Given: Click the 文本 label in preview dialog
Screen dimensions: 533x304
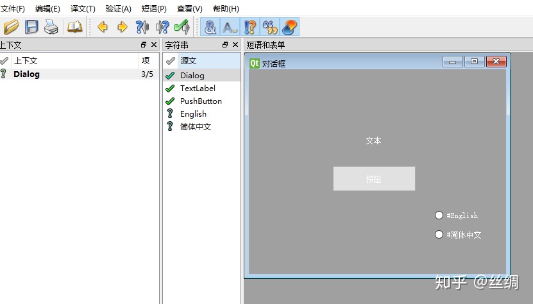Looking at the screenshot, I should pos(373,140).
